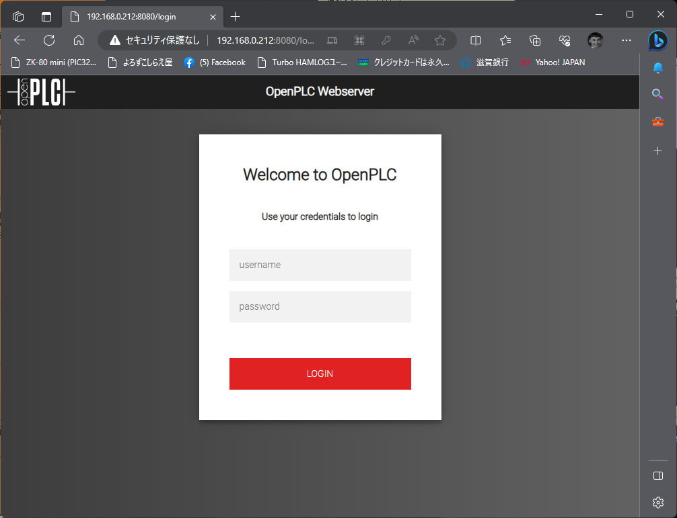Click the browser Back arrow
Screen dimensions: 677x518
tap(20, 40)
